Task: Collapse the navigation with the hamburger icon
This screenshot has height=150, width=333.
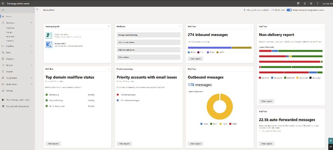Action: click(x=3, y=10)
